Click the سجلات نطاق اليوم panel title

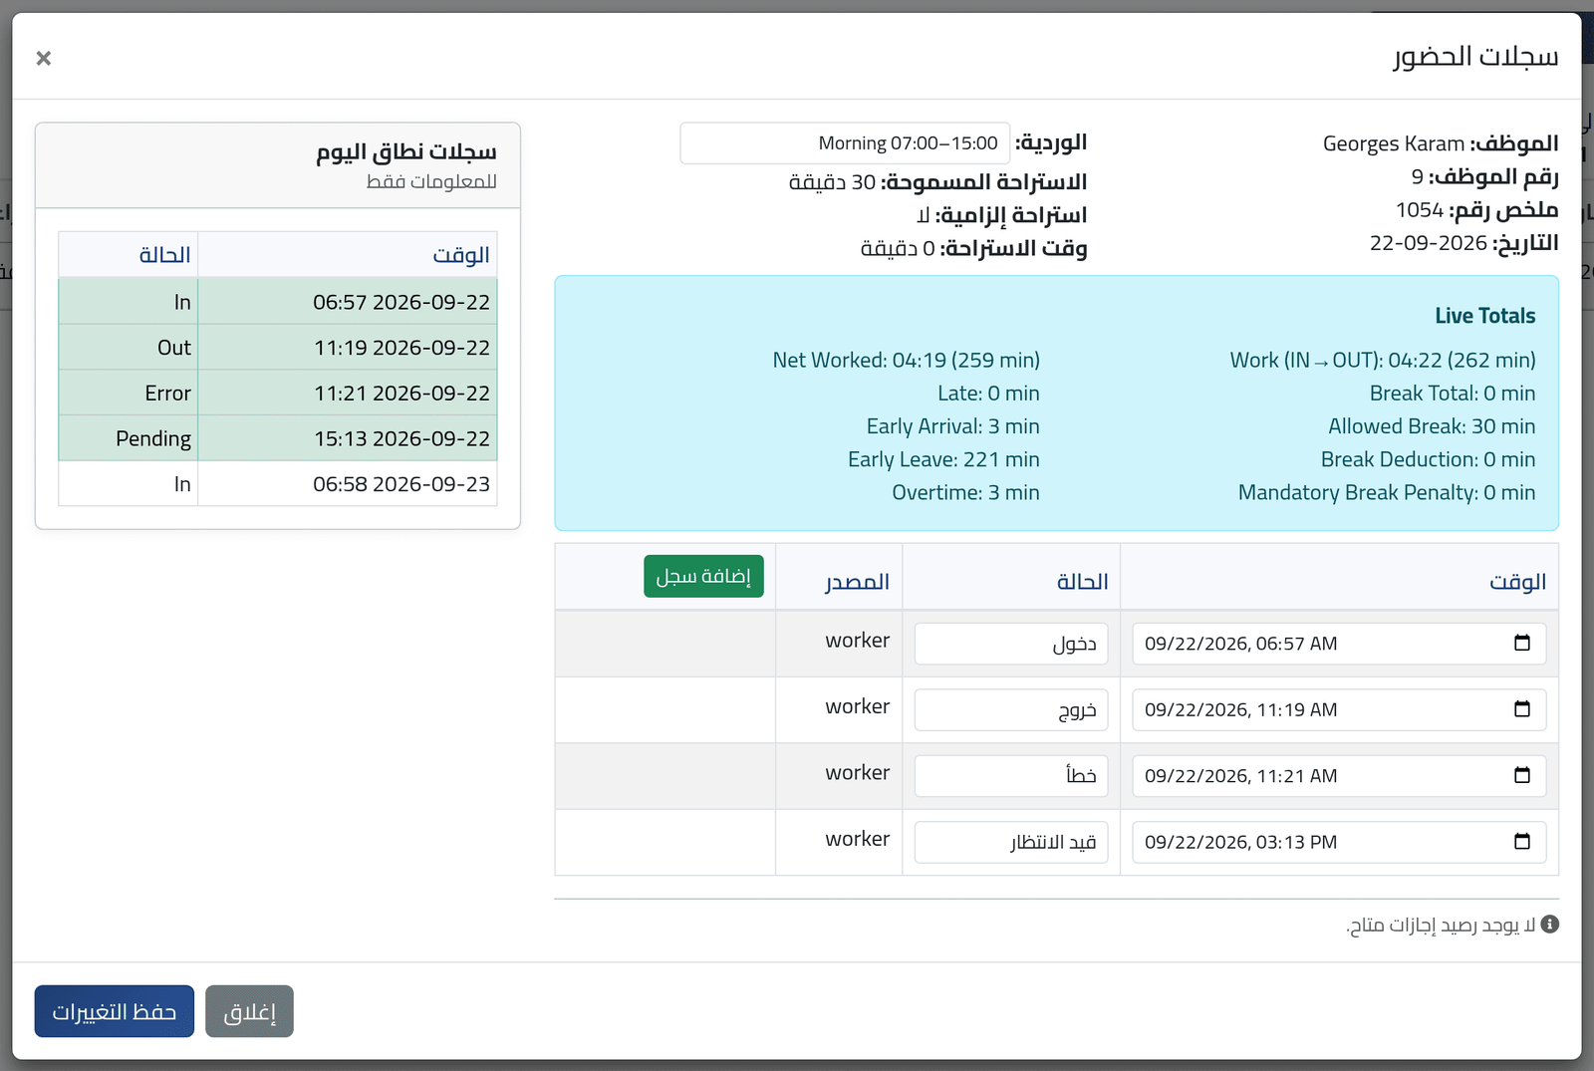pyautogui.click(x=406, y=151)
